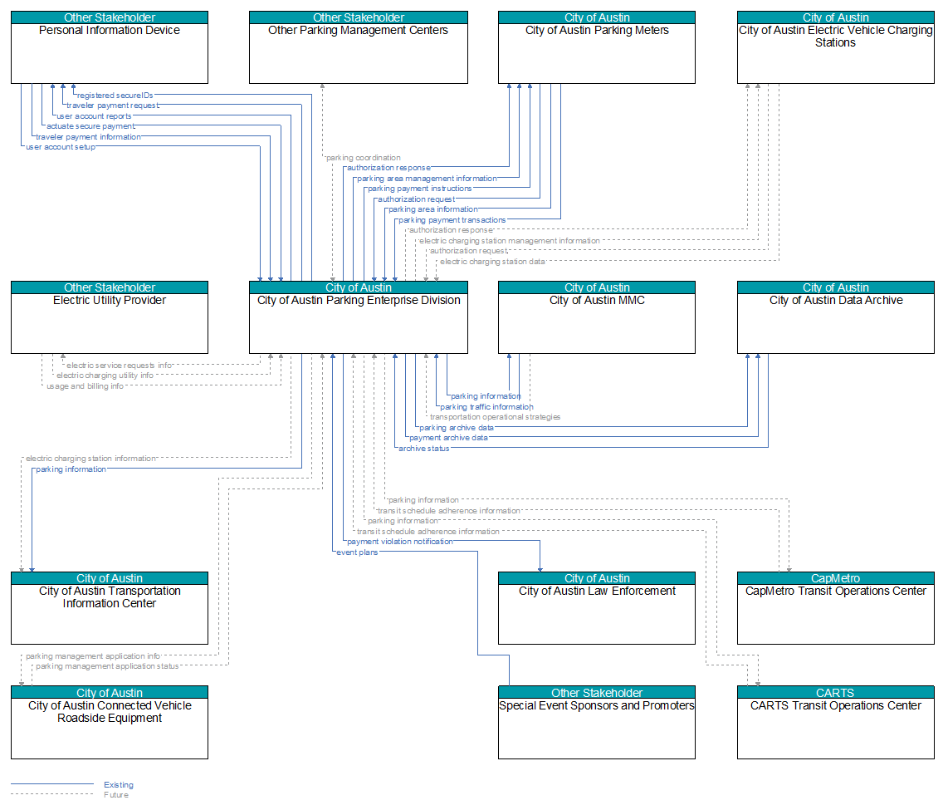This screenshot has width=943, height=810.
Task: Click 'parking management application status' label
Action: click(x=107, y=666)
